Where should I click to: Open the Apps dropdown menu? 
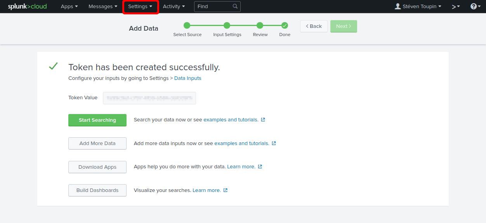pos(69,7)
